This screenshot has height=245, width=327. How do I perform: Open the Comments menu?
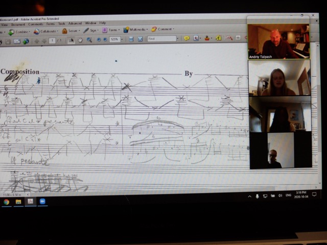(x=36, y=24)
